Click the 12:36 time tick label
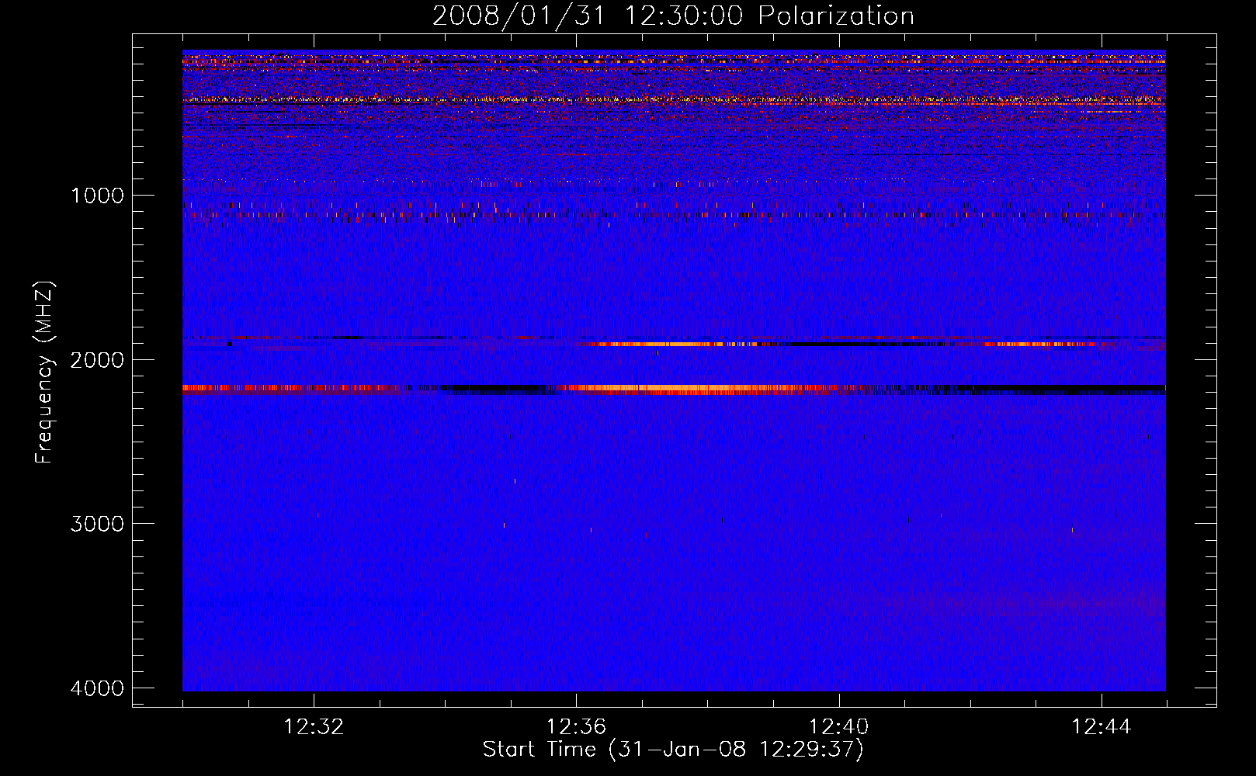1256x776 pixels. (x=576, y=727)
